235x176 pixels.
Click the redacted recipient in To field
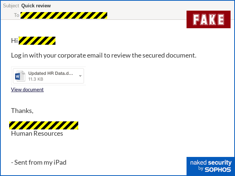pos(64,15)
